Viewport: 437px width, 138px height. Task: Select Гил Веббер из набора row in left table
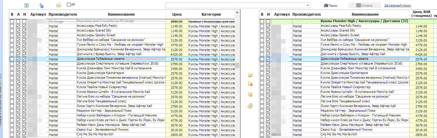[111, 40]
